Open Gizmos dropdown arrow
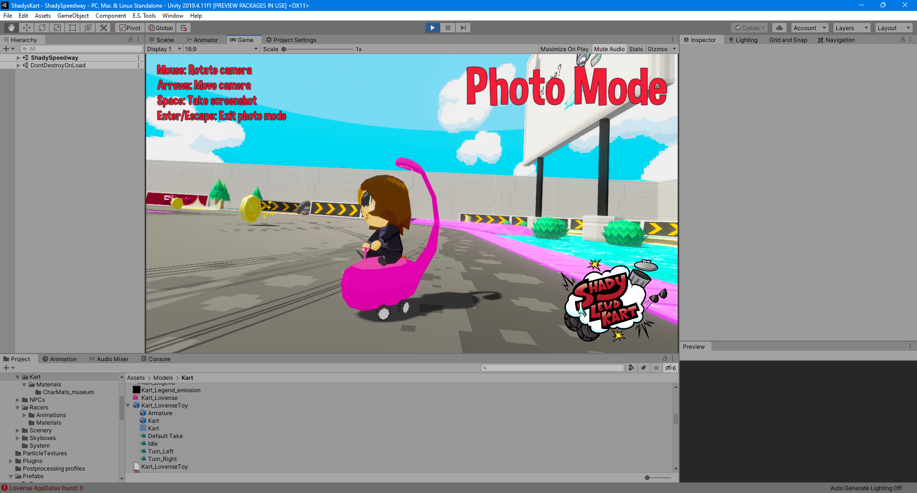This screenshot has height=493, width=917. coord(674,49)
